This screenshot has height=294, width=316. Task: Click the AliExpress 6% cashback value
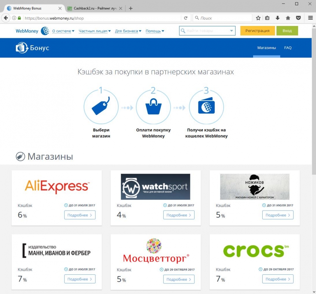[22, 215]
